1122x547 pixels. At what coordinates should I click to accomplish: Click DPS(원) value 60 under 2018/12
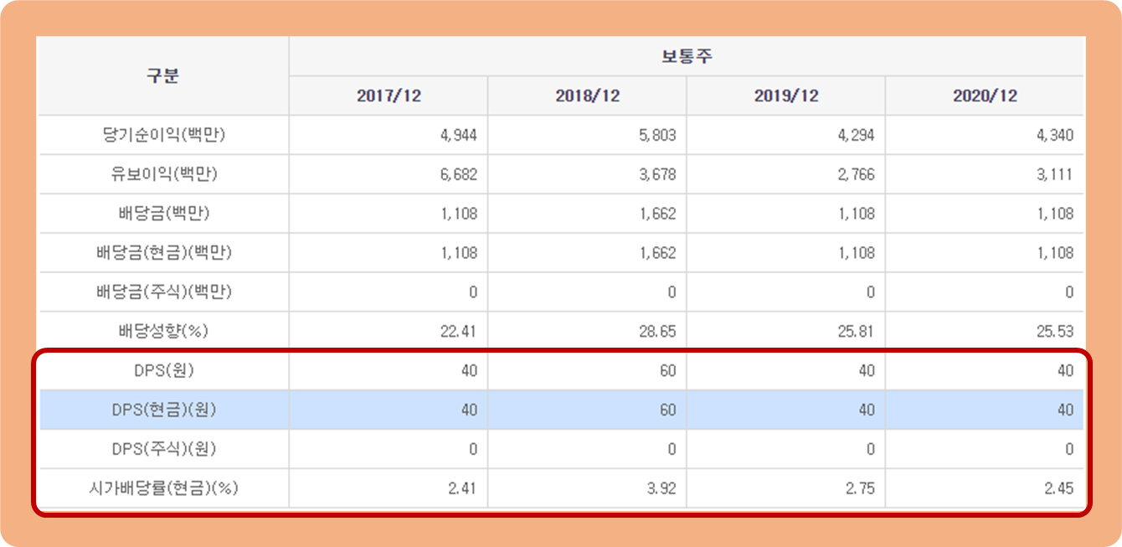[x=667, y=370]
